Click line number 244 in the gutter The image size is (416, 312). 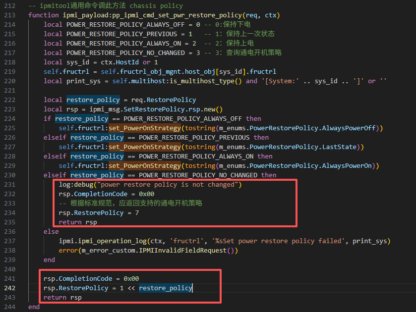click(10, 307)
